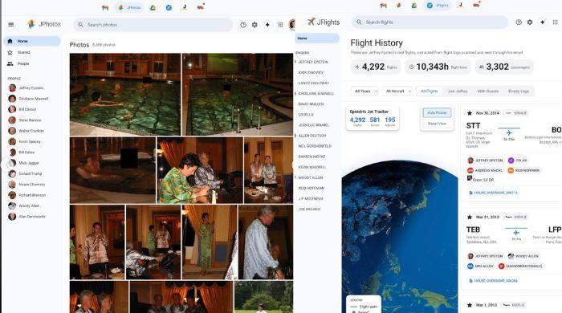Click the Starred star icon in the JPhotos sidebar
The width and height of the screenshot is (562, 313).
pos(10,52)
